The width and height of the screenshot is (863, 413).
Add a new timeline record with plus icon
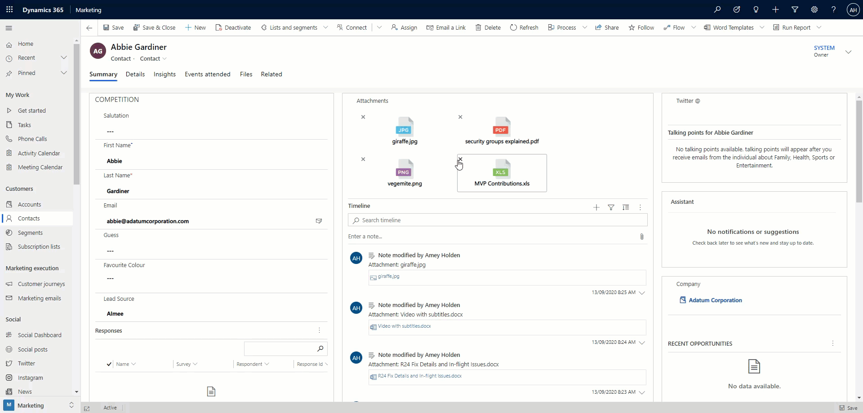(x=596, y=207)
